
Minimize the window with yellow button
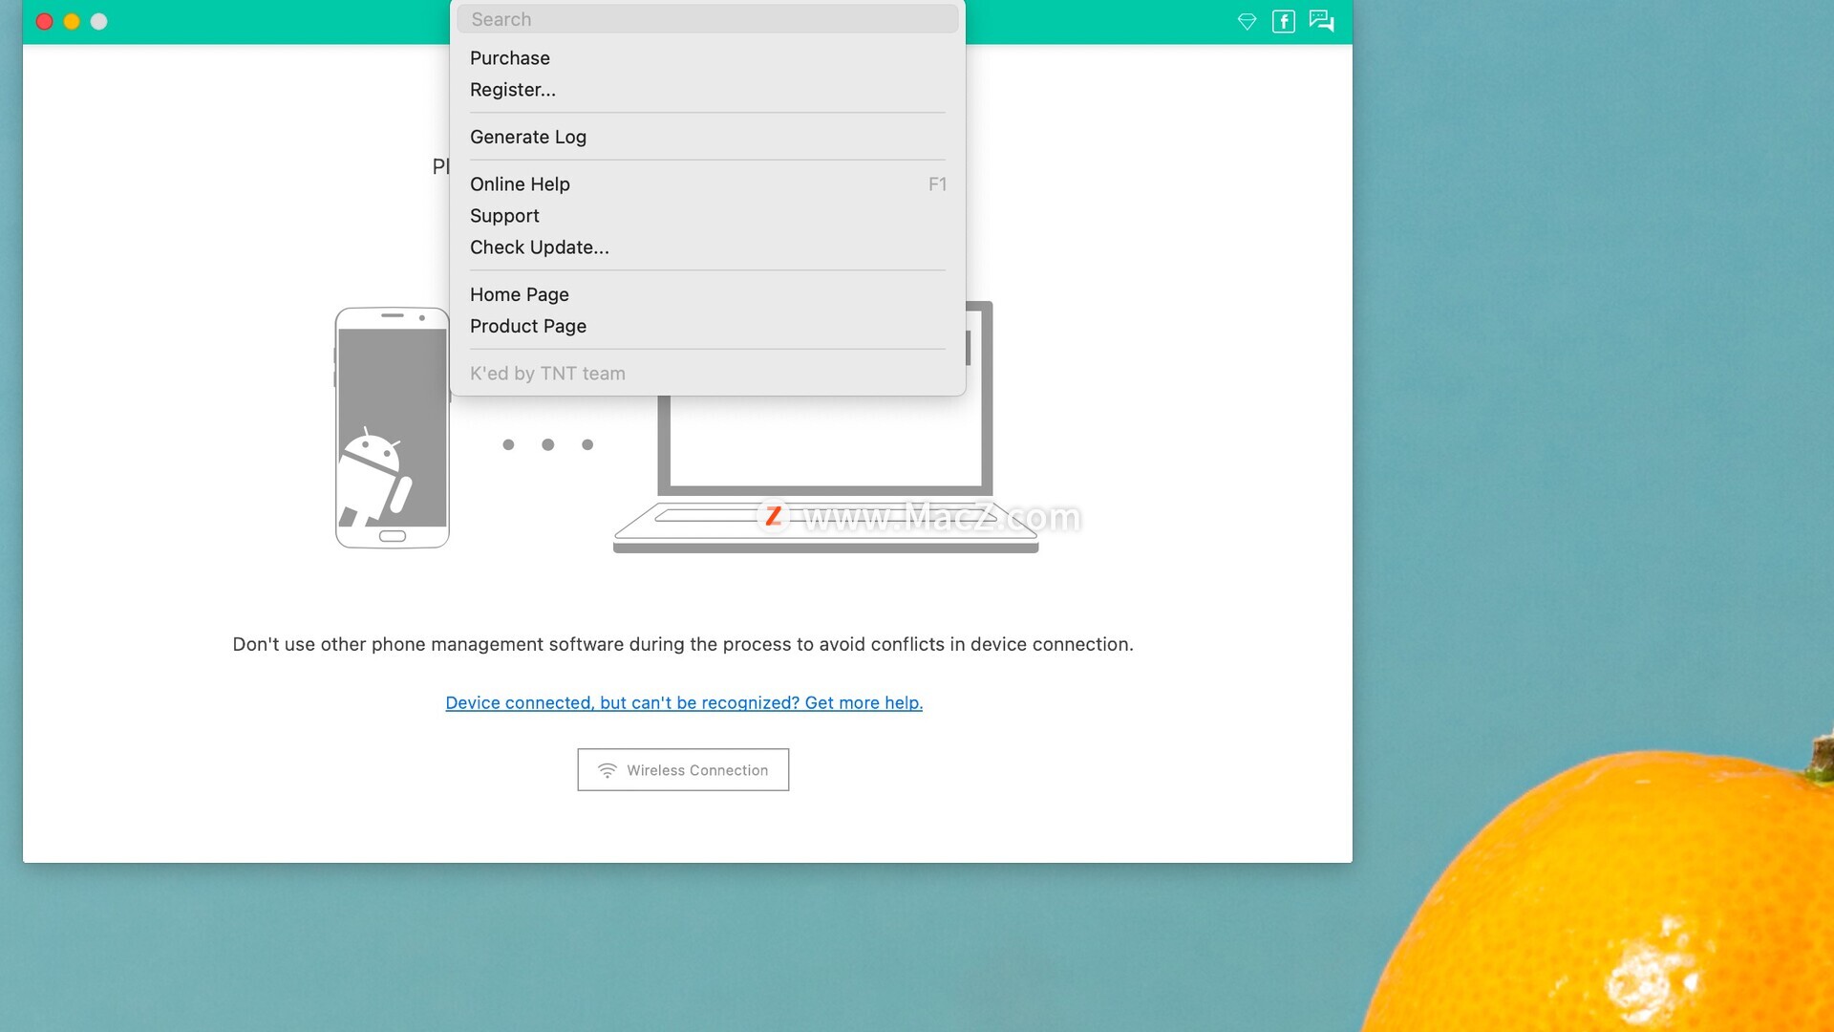(x=72, y=21)
